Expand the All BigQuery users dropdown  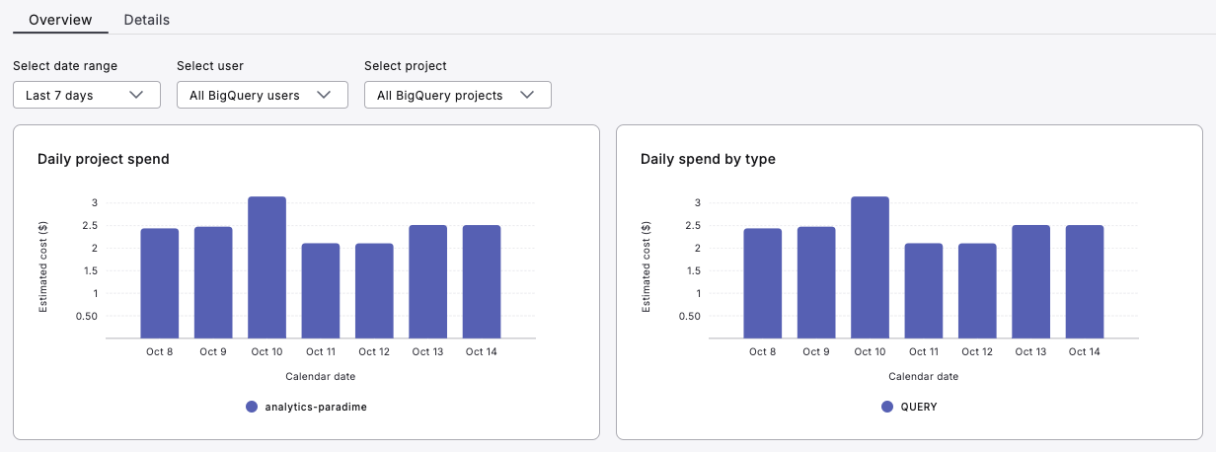[262, 95]
